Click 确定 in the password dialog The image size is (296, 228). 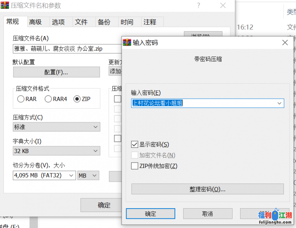coord(150,214)
